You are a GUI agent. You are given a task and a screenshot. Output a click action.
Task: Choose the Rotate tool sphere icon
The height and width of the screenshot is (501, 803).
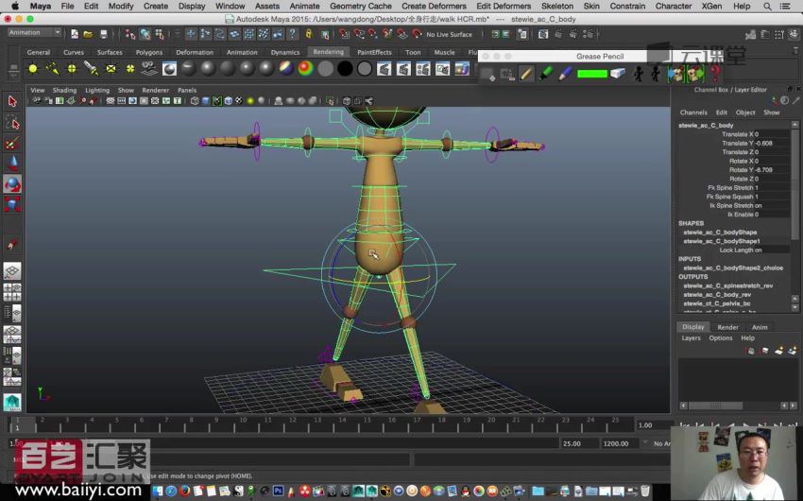click(12, 184)
